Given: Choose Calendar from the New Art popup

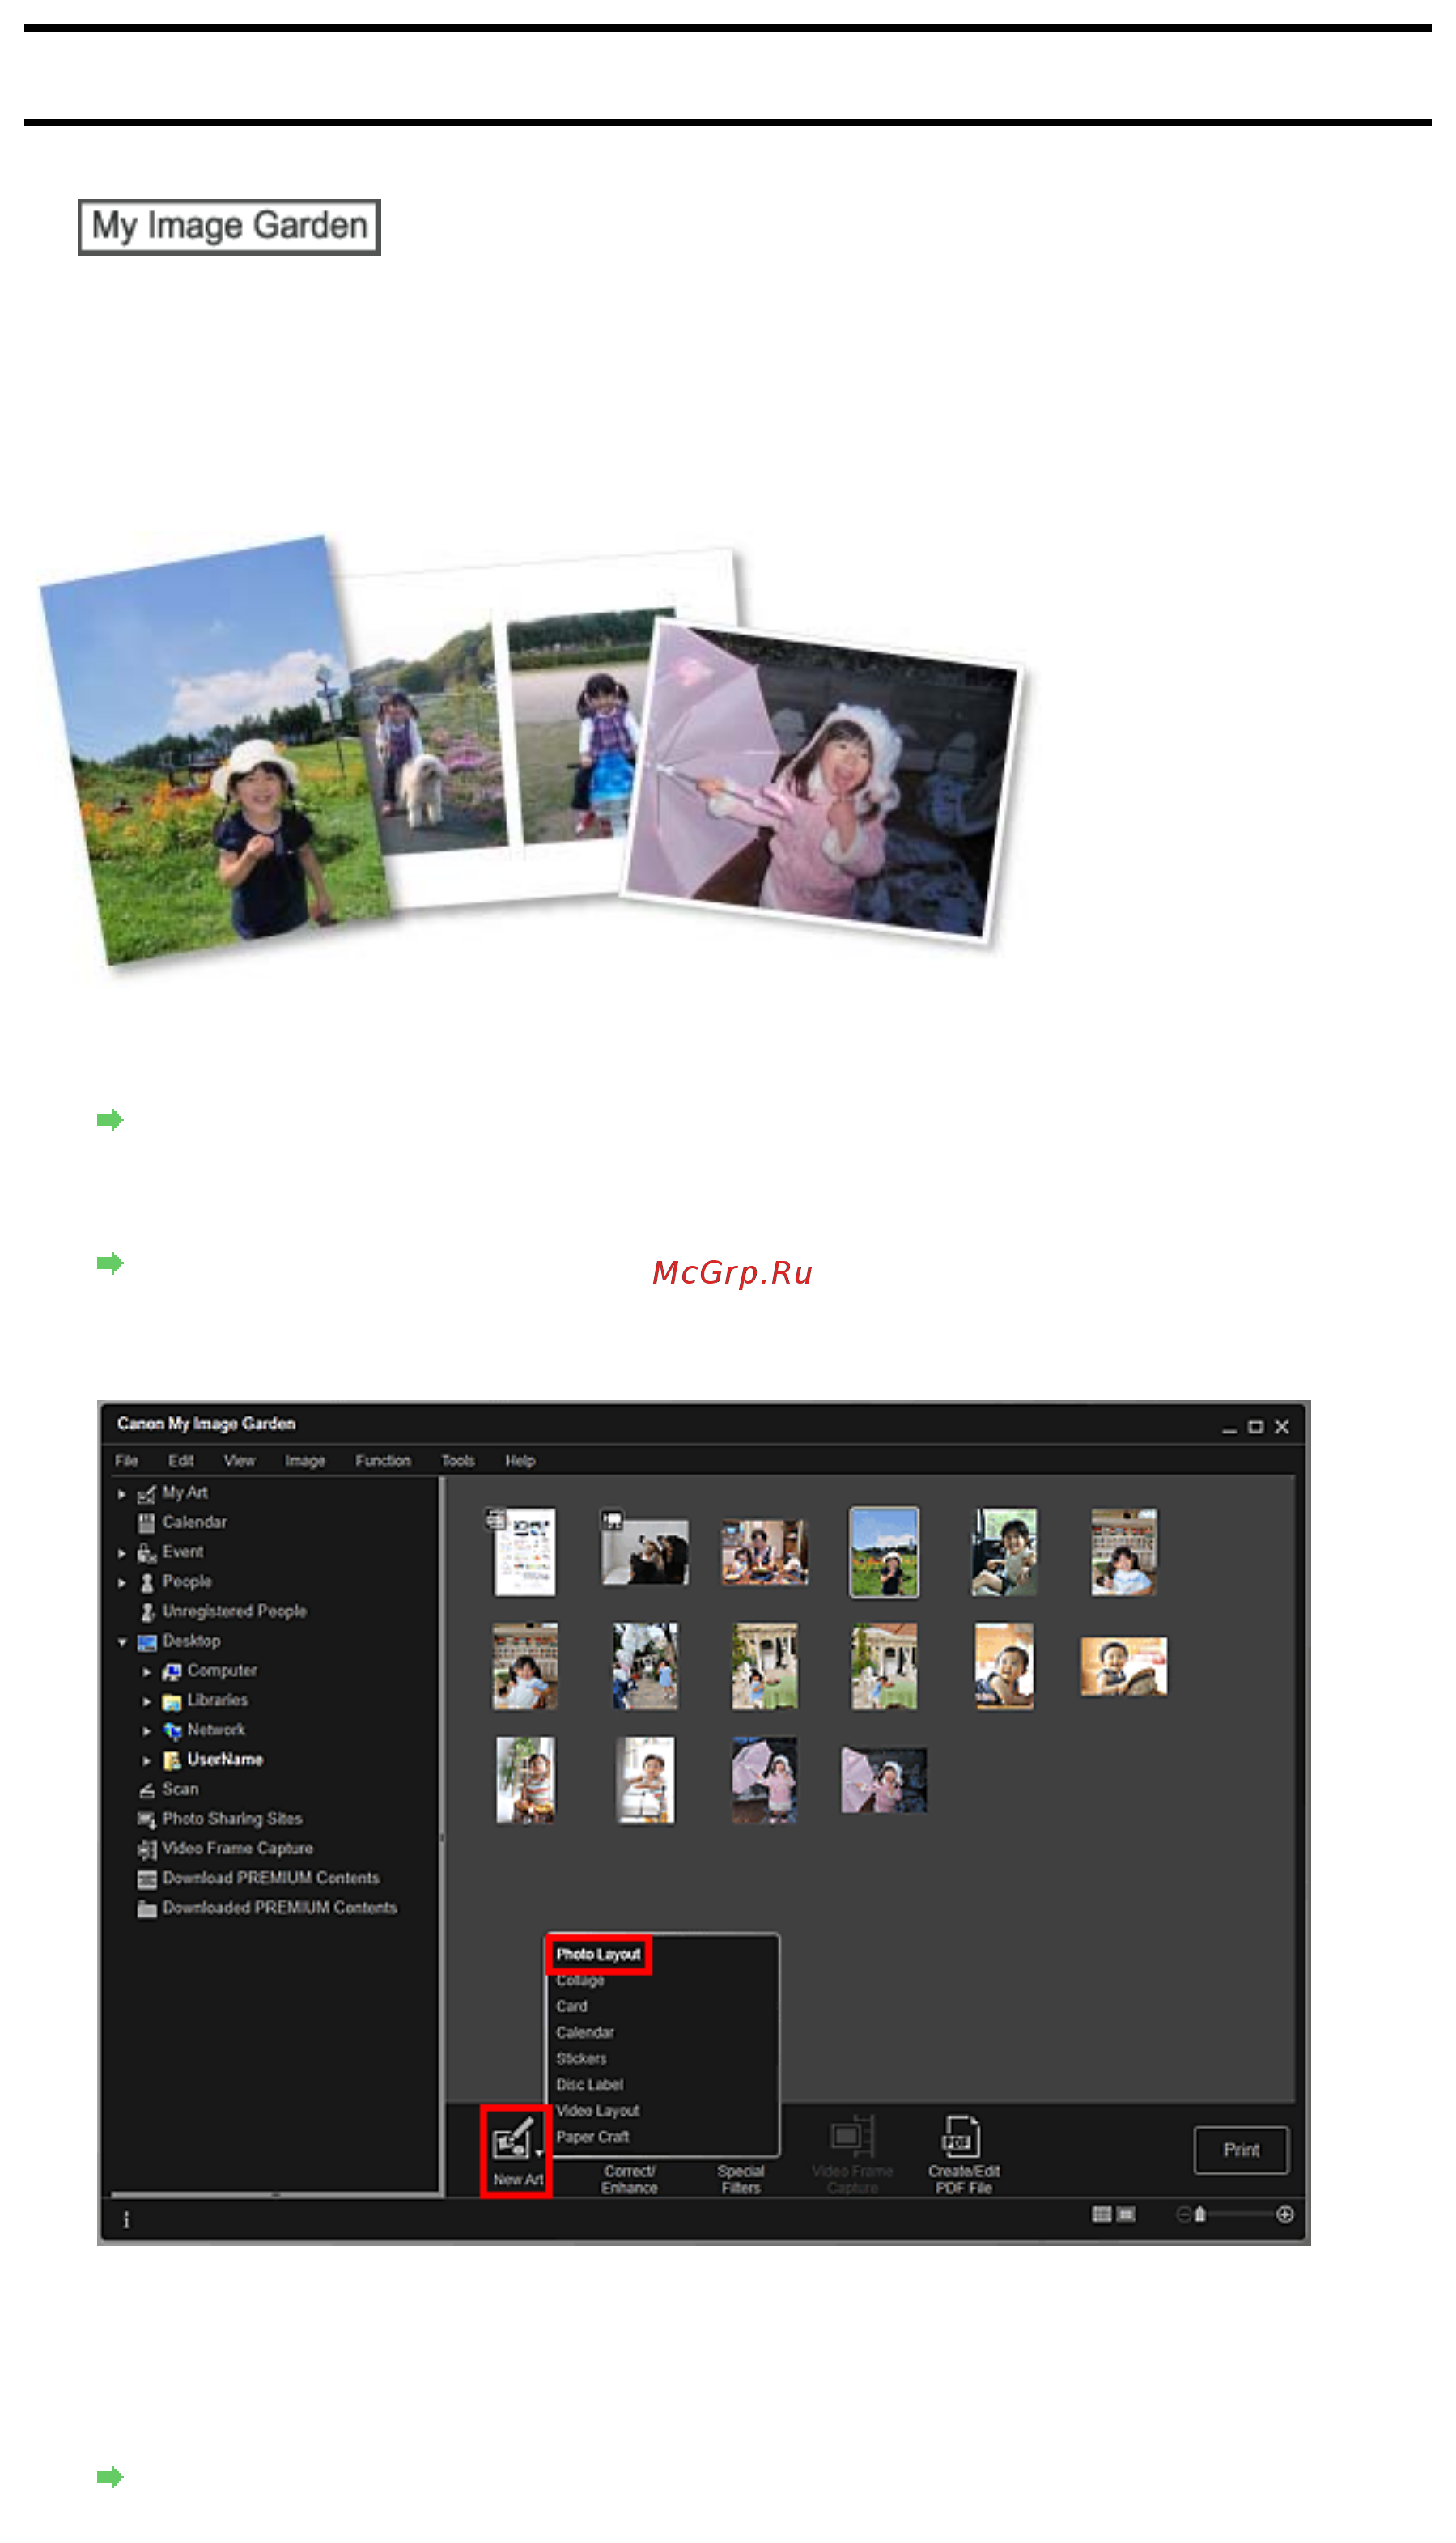Looking at the screenshot, I should (x=585, y=2033).
